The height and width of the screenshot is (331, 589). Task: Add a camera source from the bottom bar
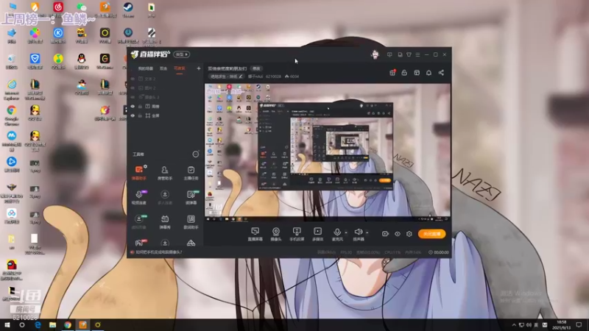pos(275,234)
